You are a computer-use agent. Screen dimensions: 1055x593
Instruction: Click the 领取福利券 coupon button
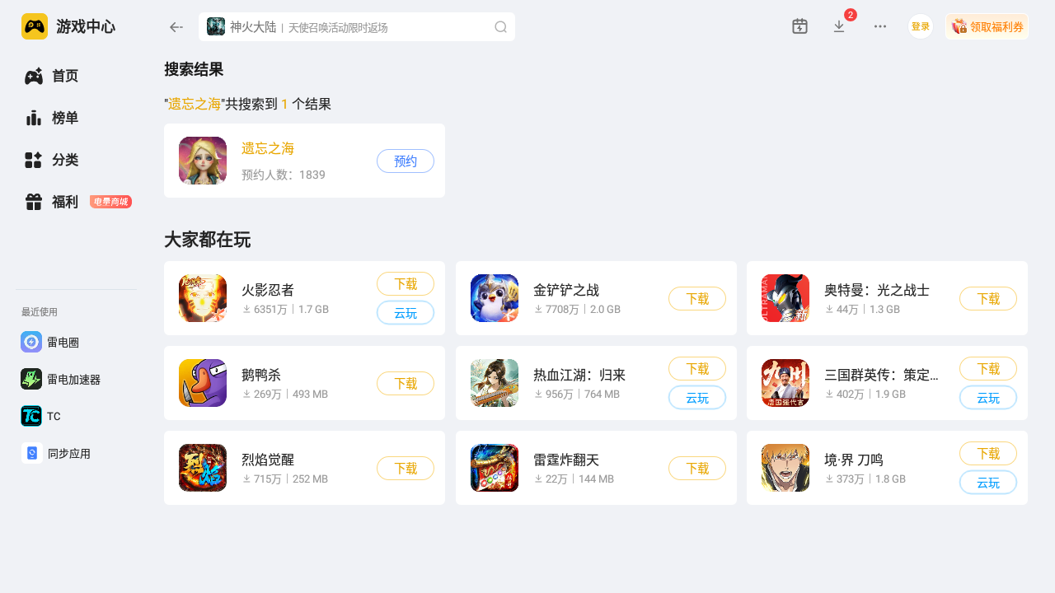[x=987, y=26]
